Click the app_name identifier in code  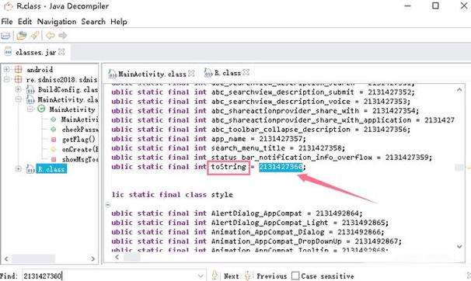pos(229,139)
